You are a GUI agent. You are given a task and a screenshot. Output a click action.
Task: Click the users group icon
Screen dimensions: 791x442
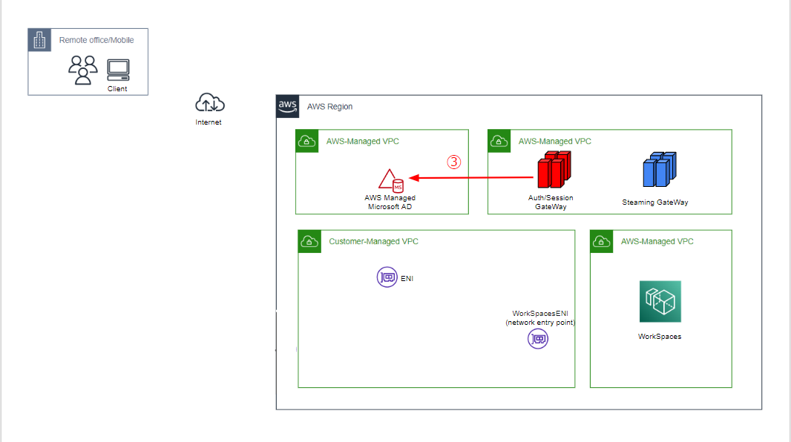(82, 70)
